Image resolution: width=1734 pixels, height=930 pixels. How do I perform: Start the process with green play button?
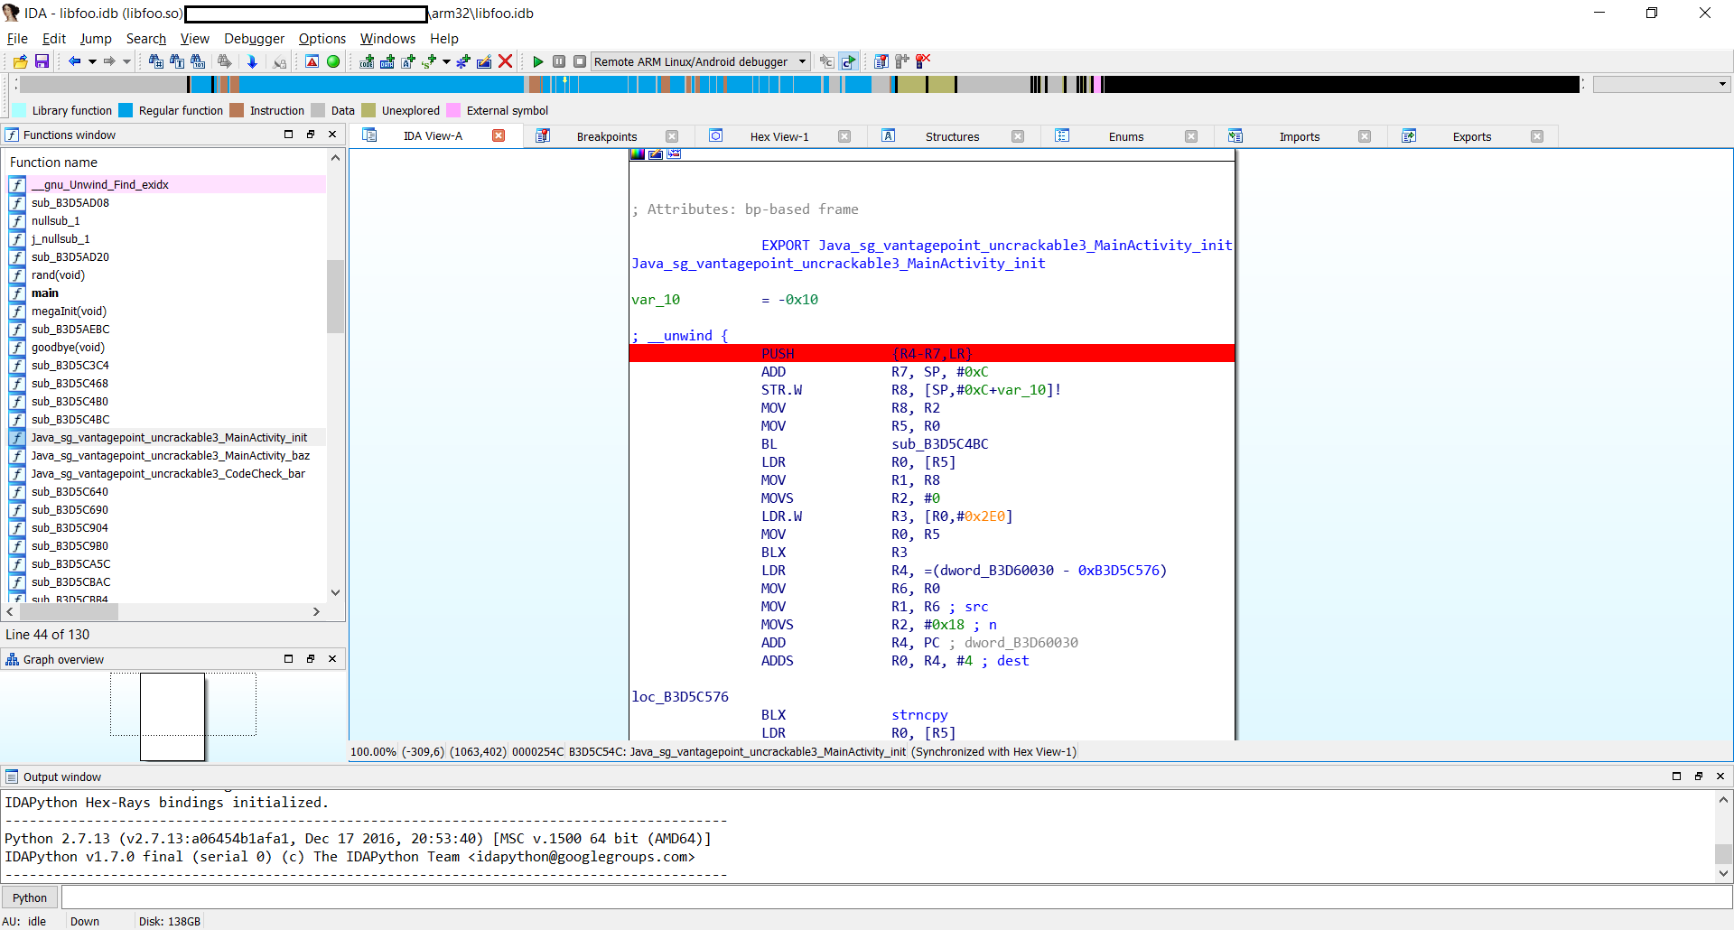[x=538, y=61]
